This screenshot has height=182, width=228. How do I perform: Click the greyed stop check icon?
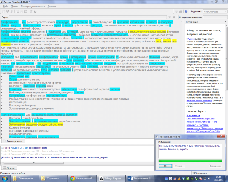(177, 11)
